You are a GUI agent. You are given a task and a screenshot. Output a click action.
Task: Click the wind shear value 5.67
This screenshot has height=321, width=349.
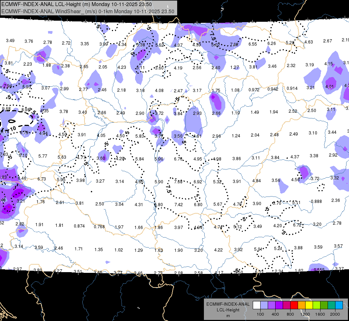pyautogui.click(x=218, y=204)
